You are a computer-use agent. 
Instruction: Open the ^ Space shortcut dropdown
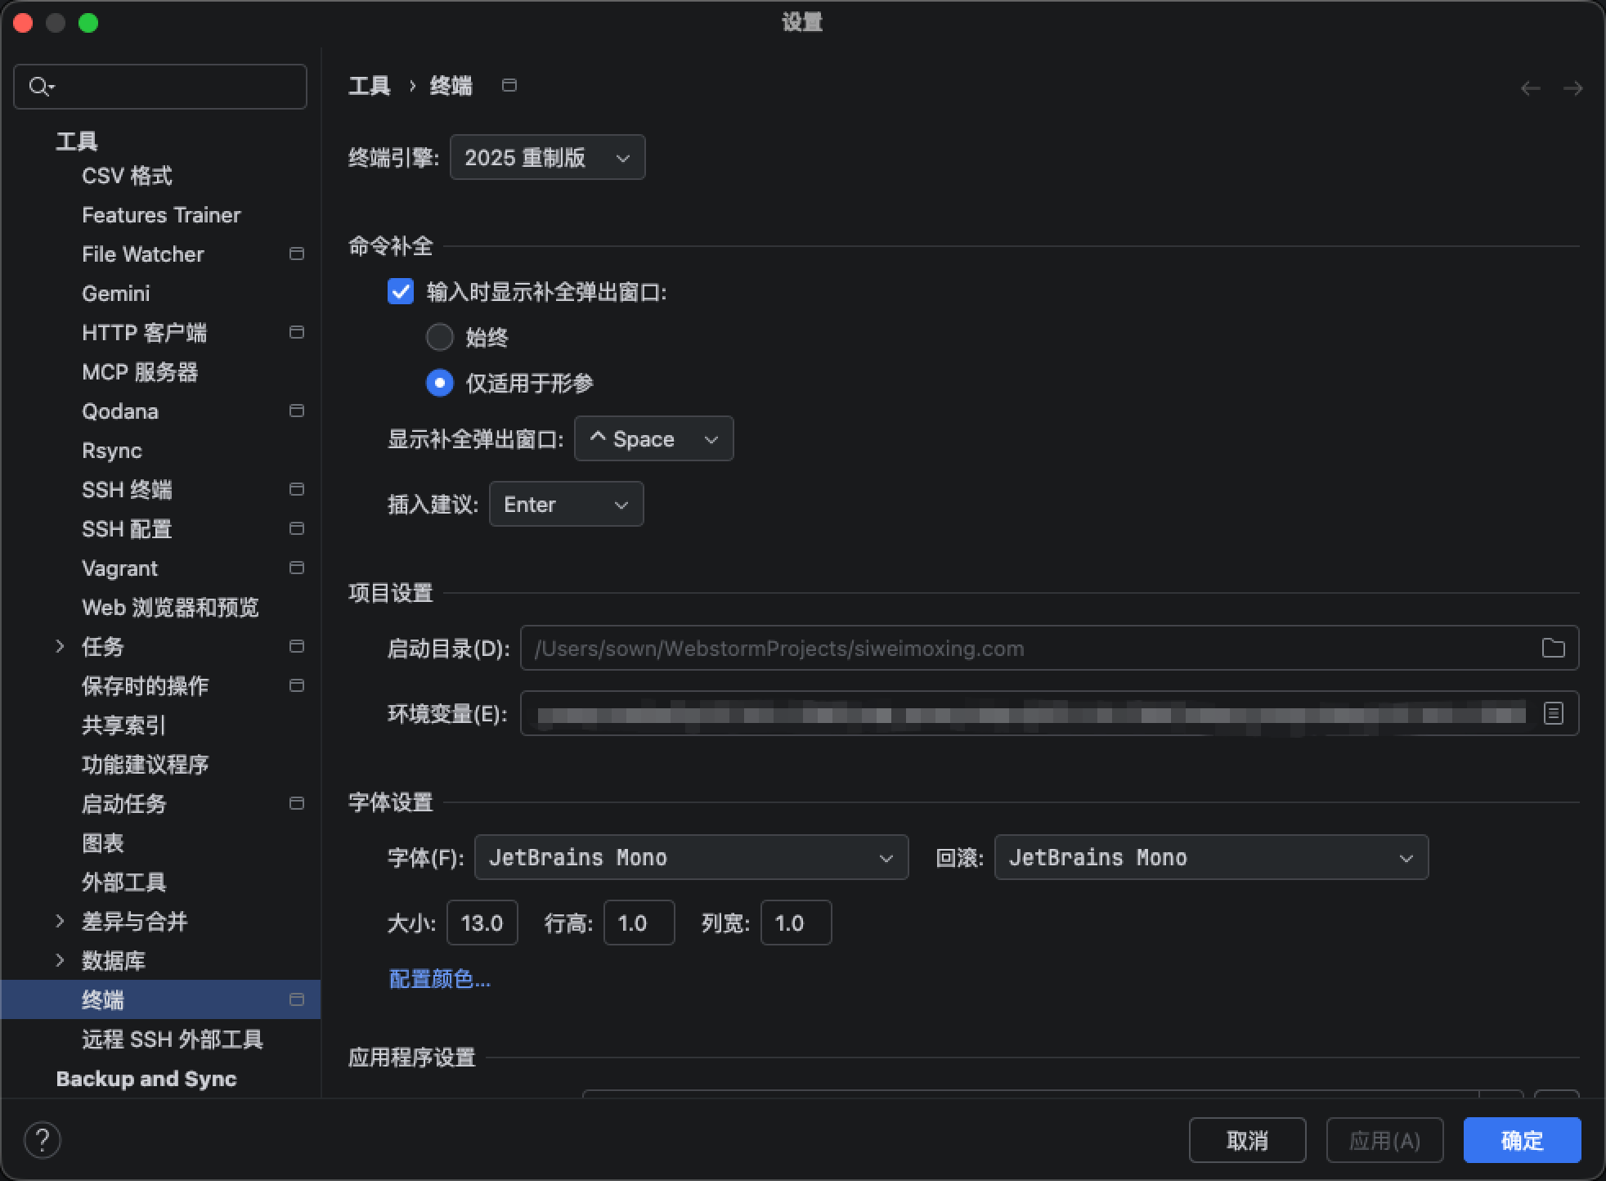coord(653,439)
